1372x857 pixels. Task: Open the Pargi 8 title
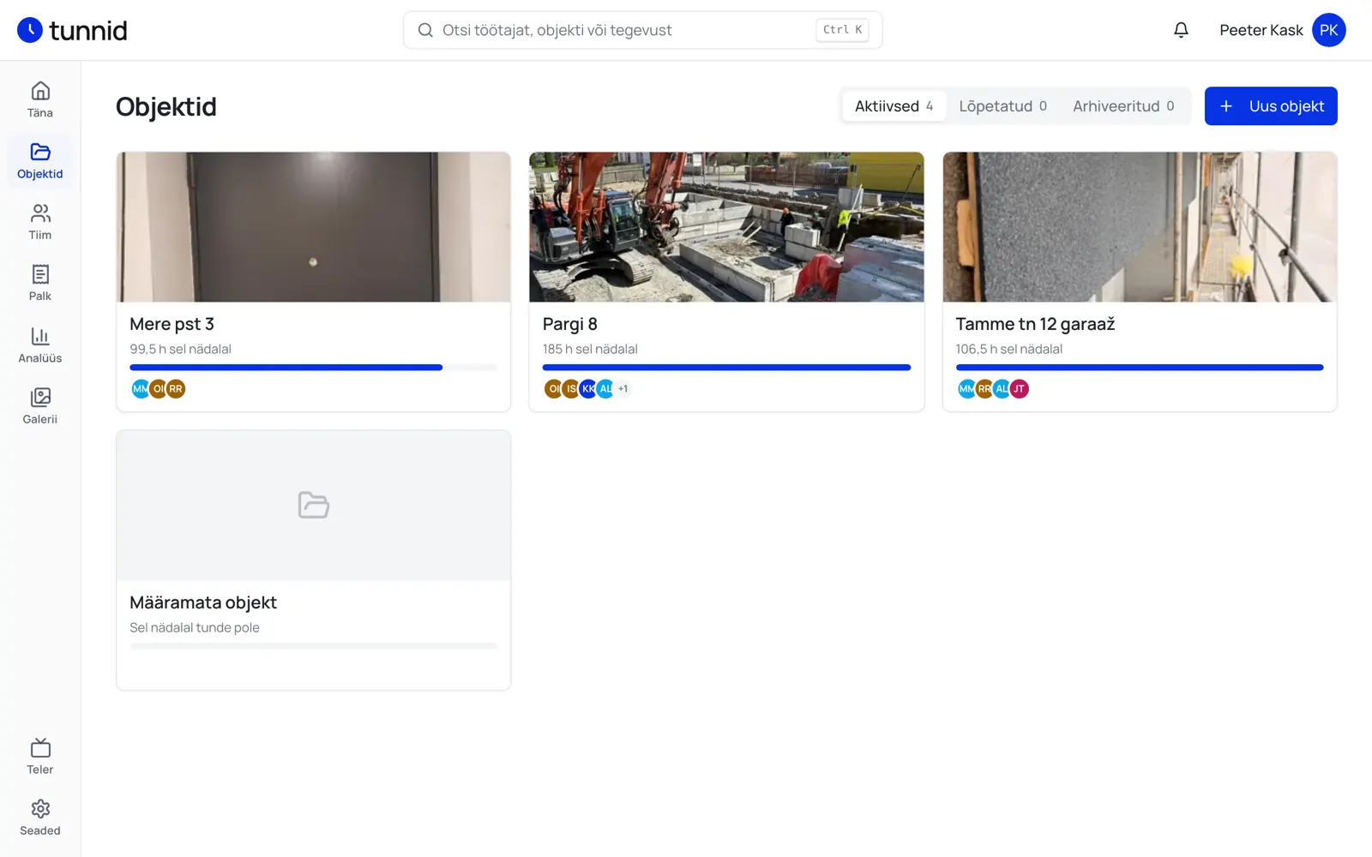coord(570,324)
